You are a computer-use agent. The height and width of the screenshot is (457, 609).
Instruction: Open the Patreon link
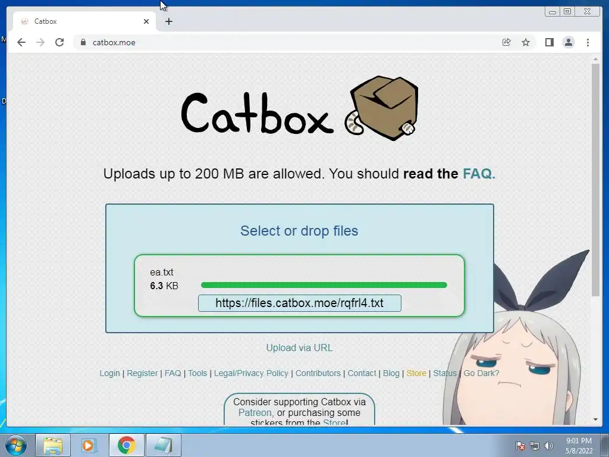(x=255, y=413)
